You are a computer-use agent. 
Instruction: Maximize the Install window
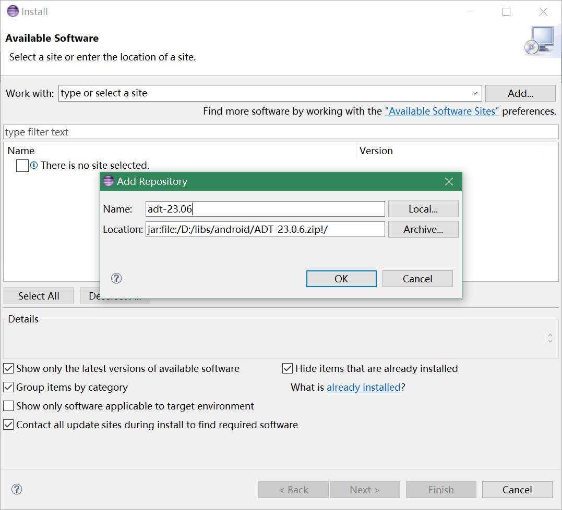pos(506,11)
